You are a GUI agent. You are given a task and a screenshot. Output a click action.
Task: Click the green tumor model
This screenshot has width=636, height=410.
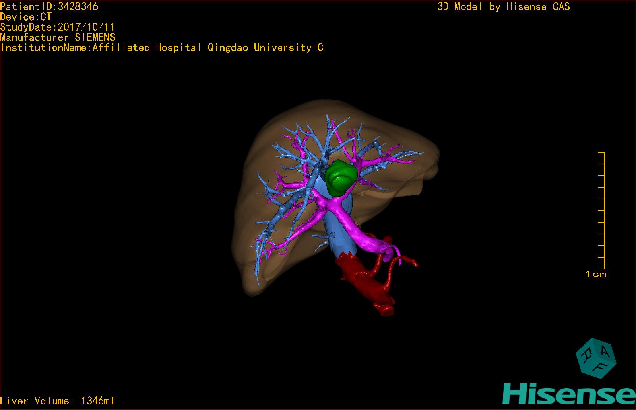(x=341, y=178)
